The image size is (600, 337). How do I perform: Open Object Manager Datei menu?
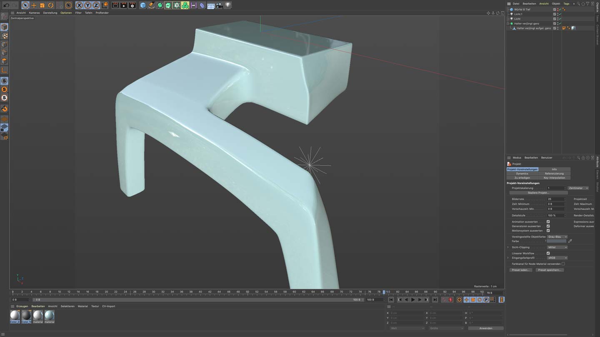coord(516,4)
